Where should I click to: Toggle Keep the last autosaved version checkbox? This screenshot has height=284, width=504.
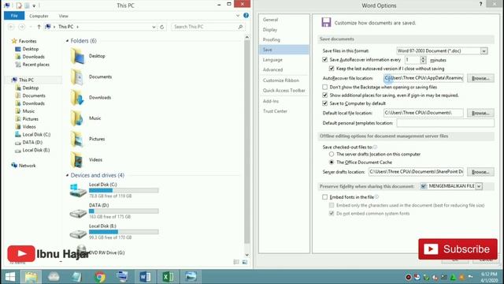332,69
